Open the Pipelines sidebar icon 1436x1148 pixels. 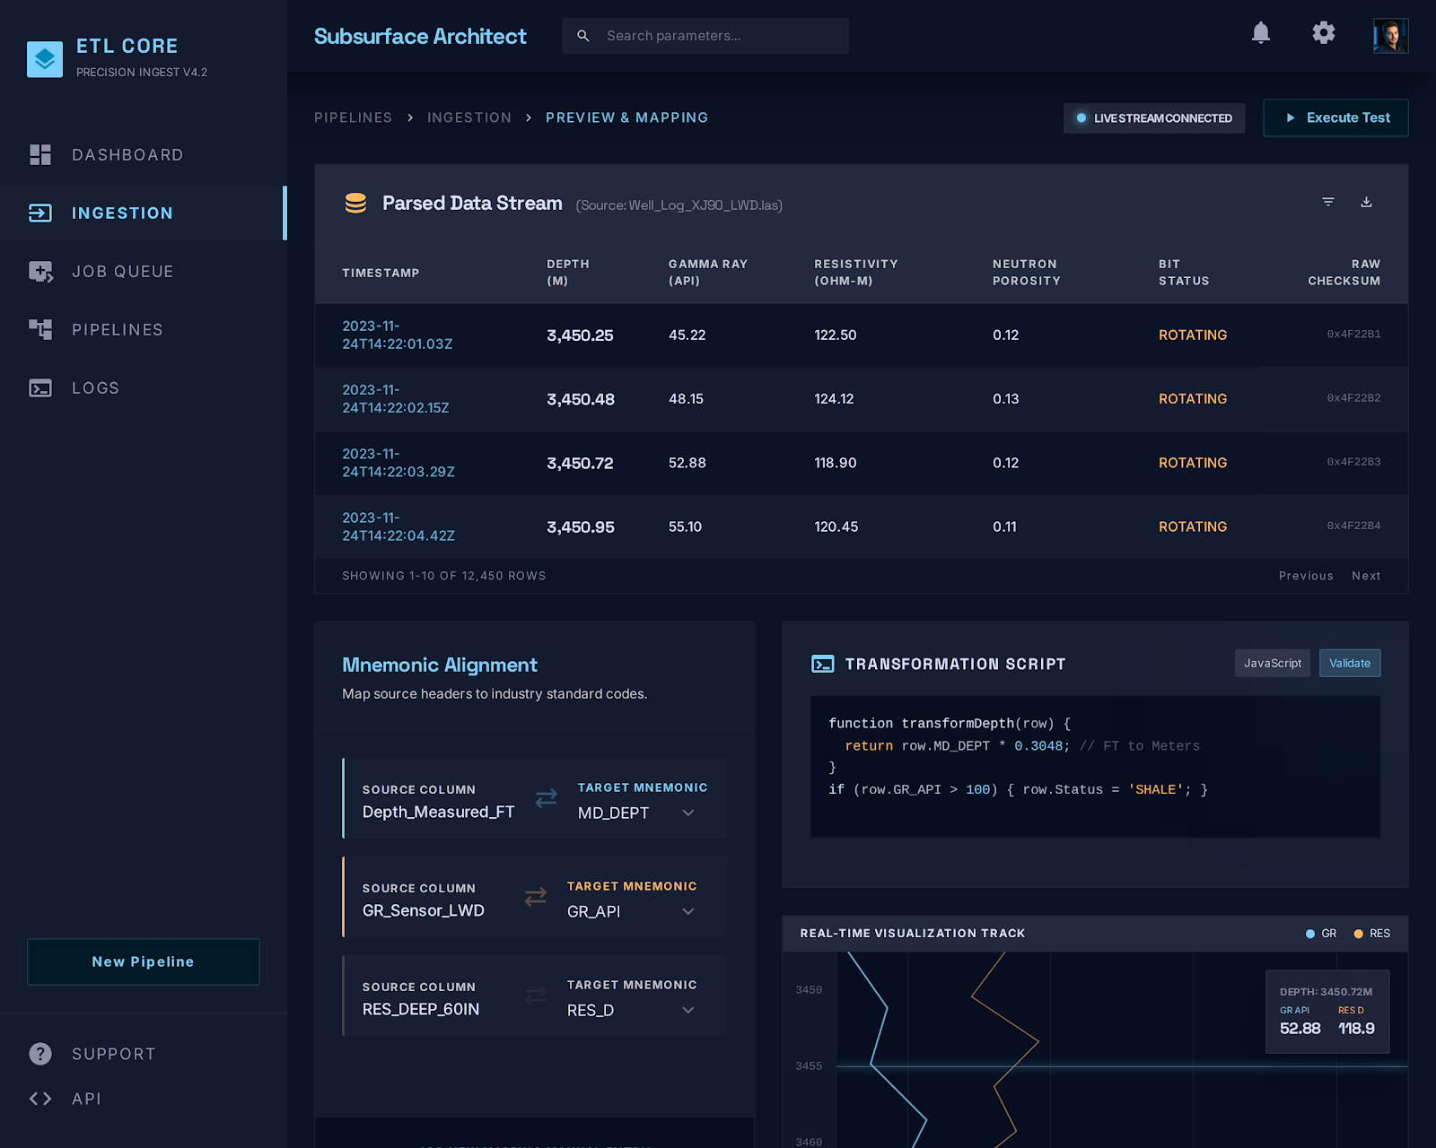tap(40, 329)
